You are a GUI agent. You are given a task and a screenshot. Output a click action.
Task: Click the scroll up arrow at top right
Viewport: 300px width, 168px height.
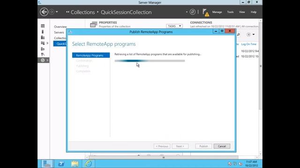[x=261, y=21]
